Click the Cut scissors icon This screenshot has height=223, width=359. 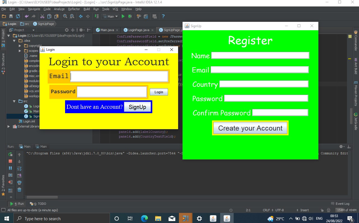click(42, 17)
